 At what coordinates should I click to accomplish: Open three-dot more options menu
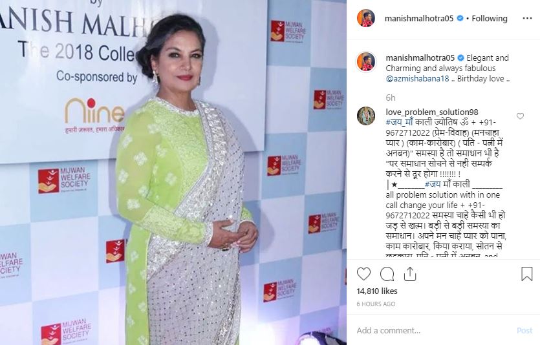point(527,18)
